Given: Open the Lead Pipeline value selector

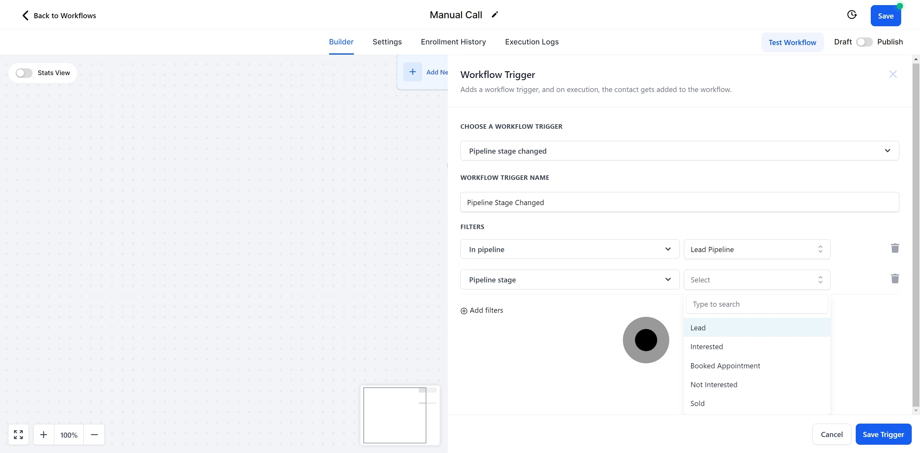Looking at the screenshot, I should (756, 249).
